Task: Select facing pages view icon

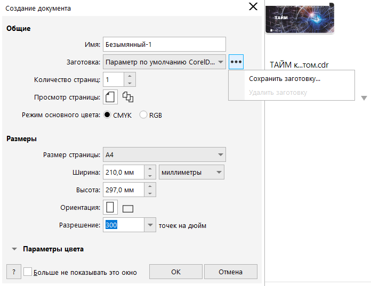Action: (128, 97)
